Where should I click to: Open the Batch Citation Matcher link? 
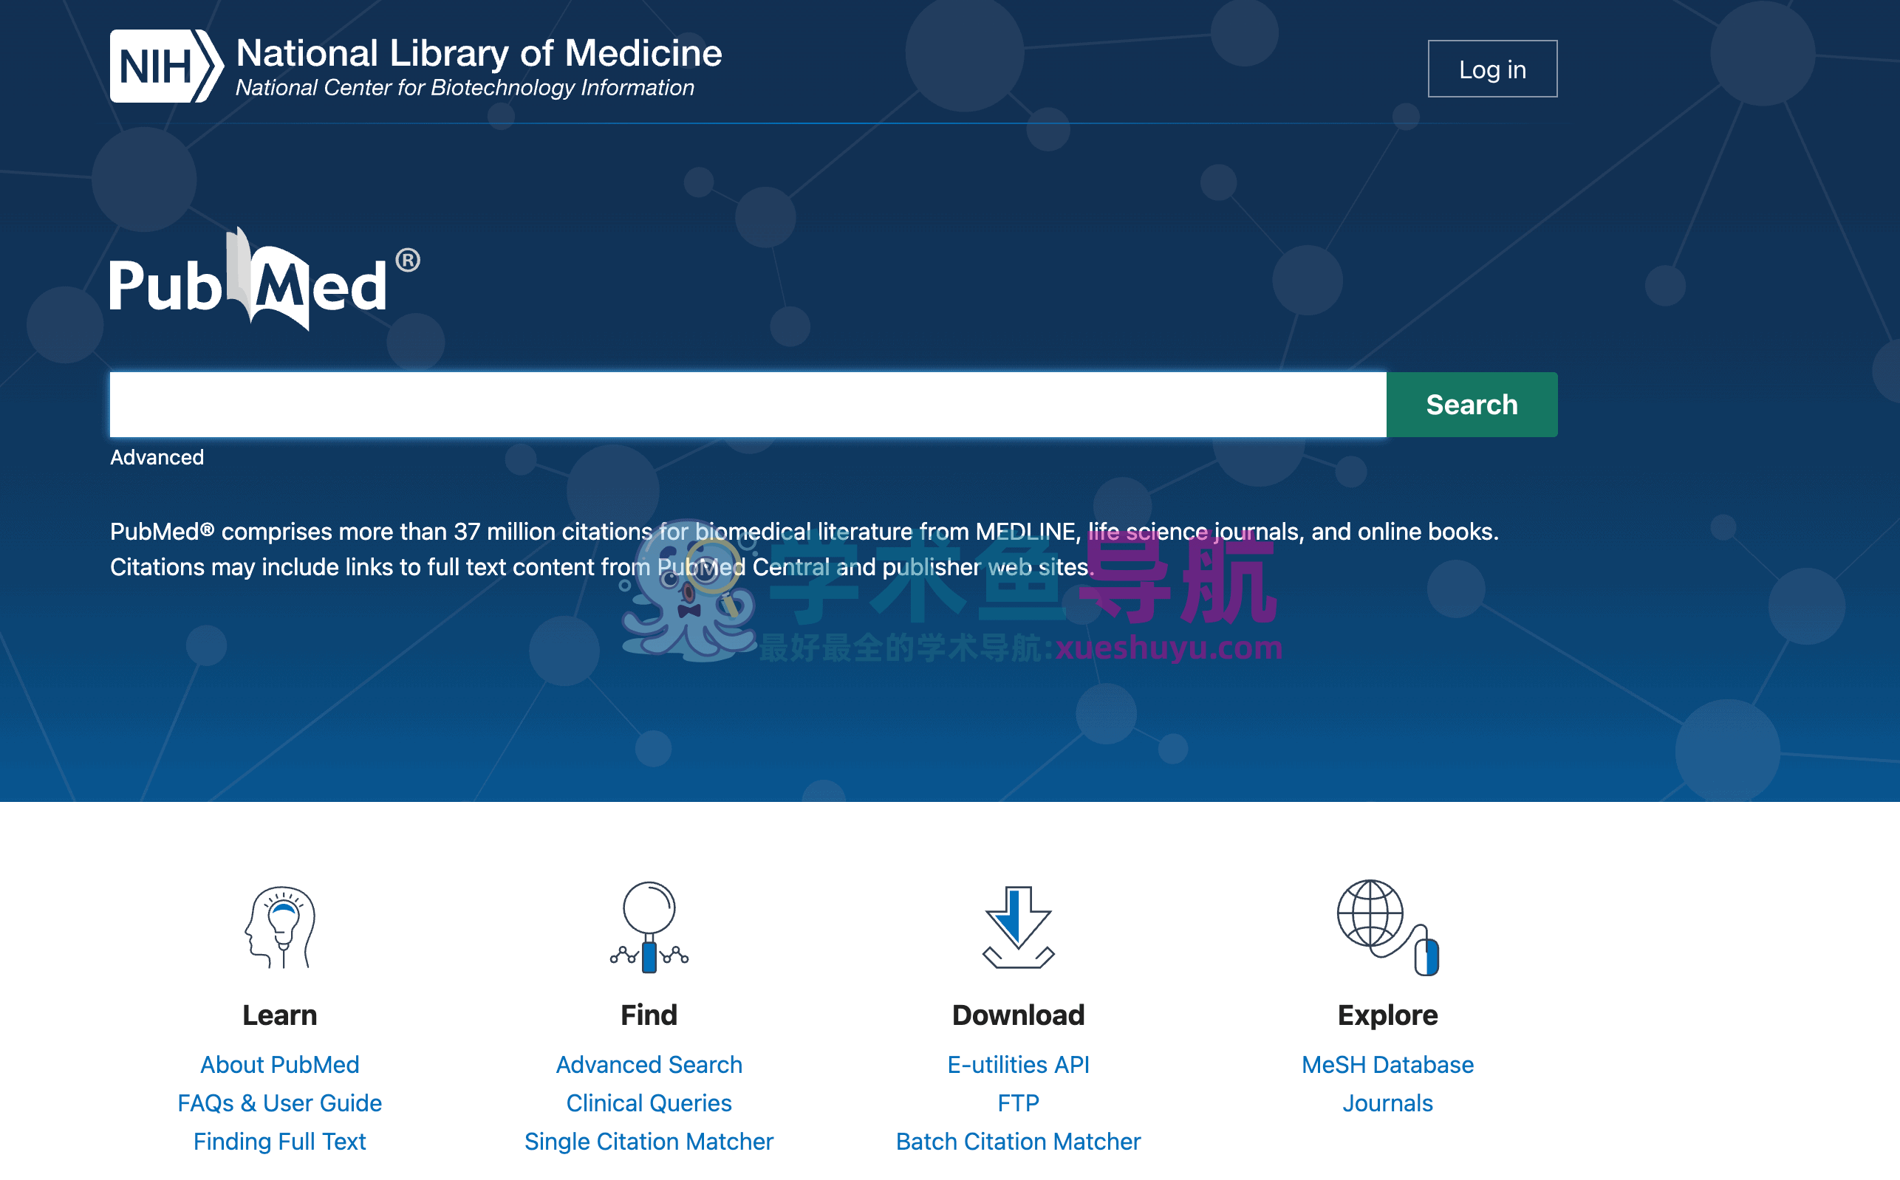click(1018, 1141)
